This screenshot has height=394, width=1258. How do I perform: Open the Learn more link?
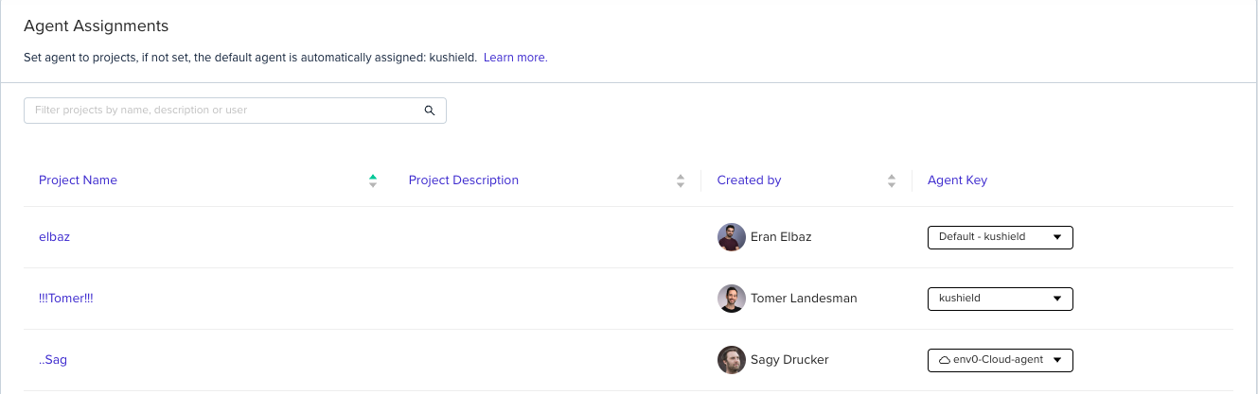pyautogui.click(x=515, y=58)
